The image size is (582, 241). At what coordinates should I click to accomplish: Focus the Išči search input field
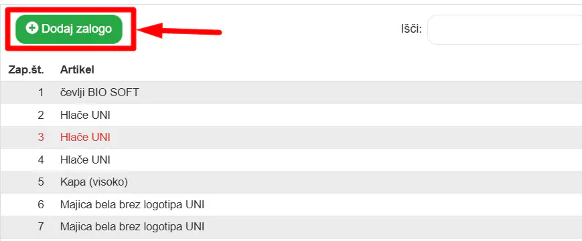tap(505, 29)
